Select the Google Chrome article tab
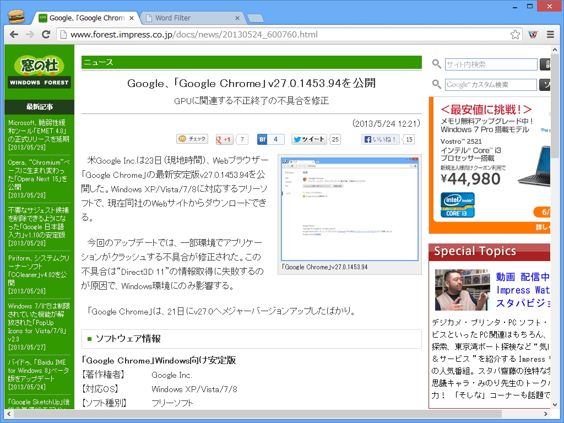The image size is (564, 423). coord(86,18)
